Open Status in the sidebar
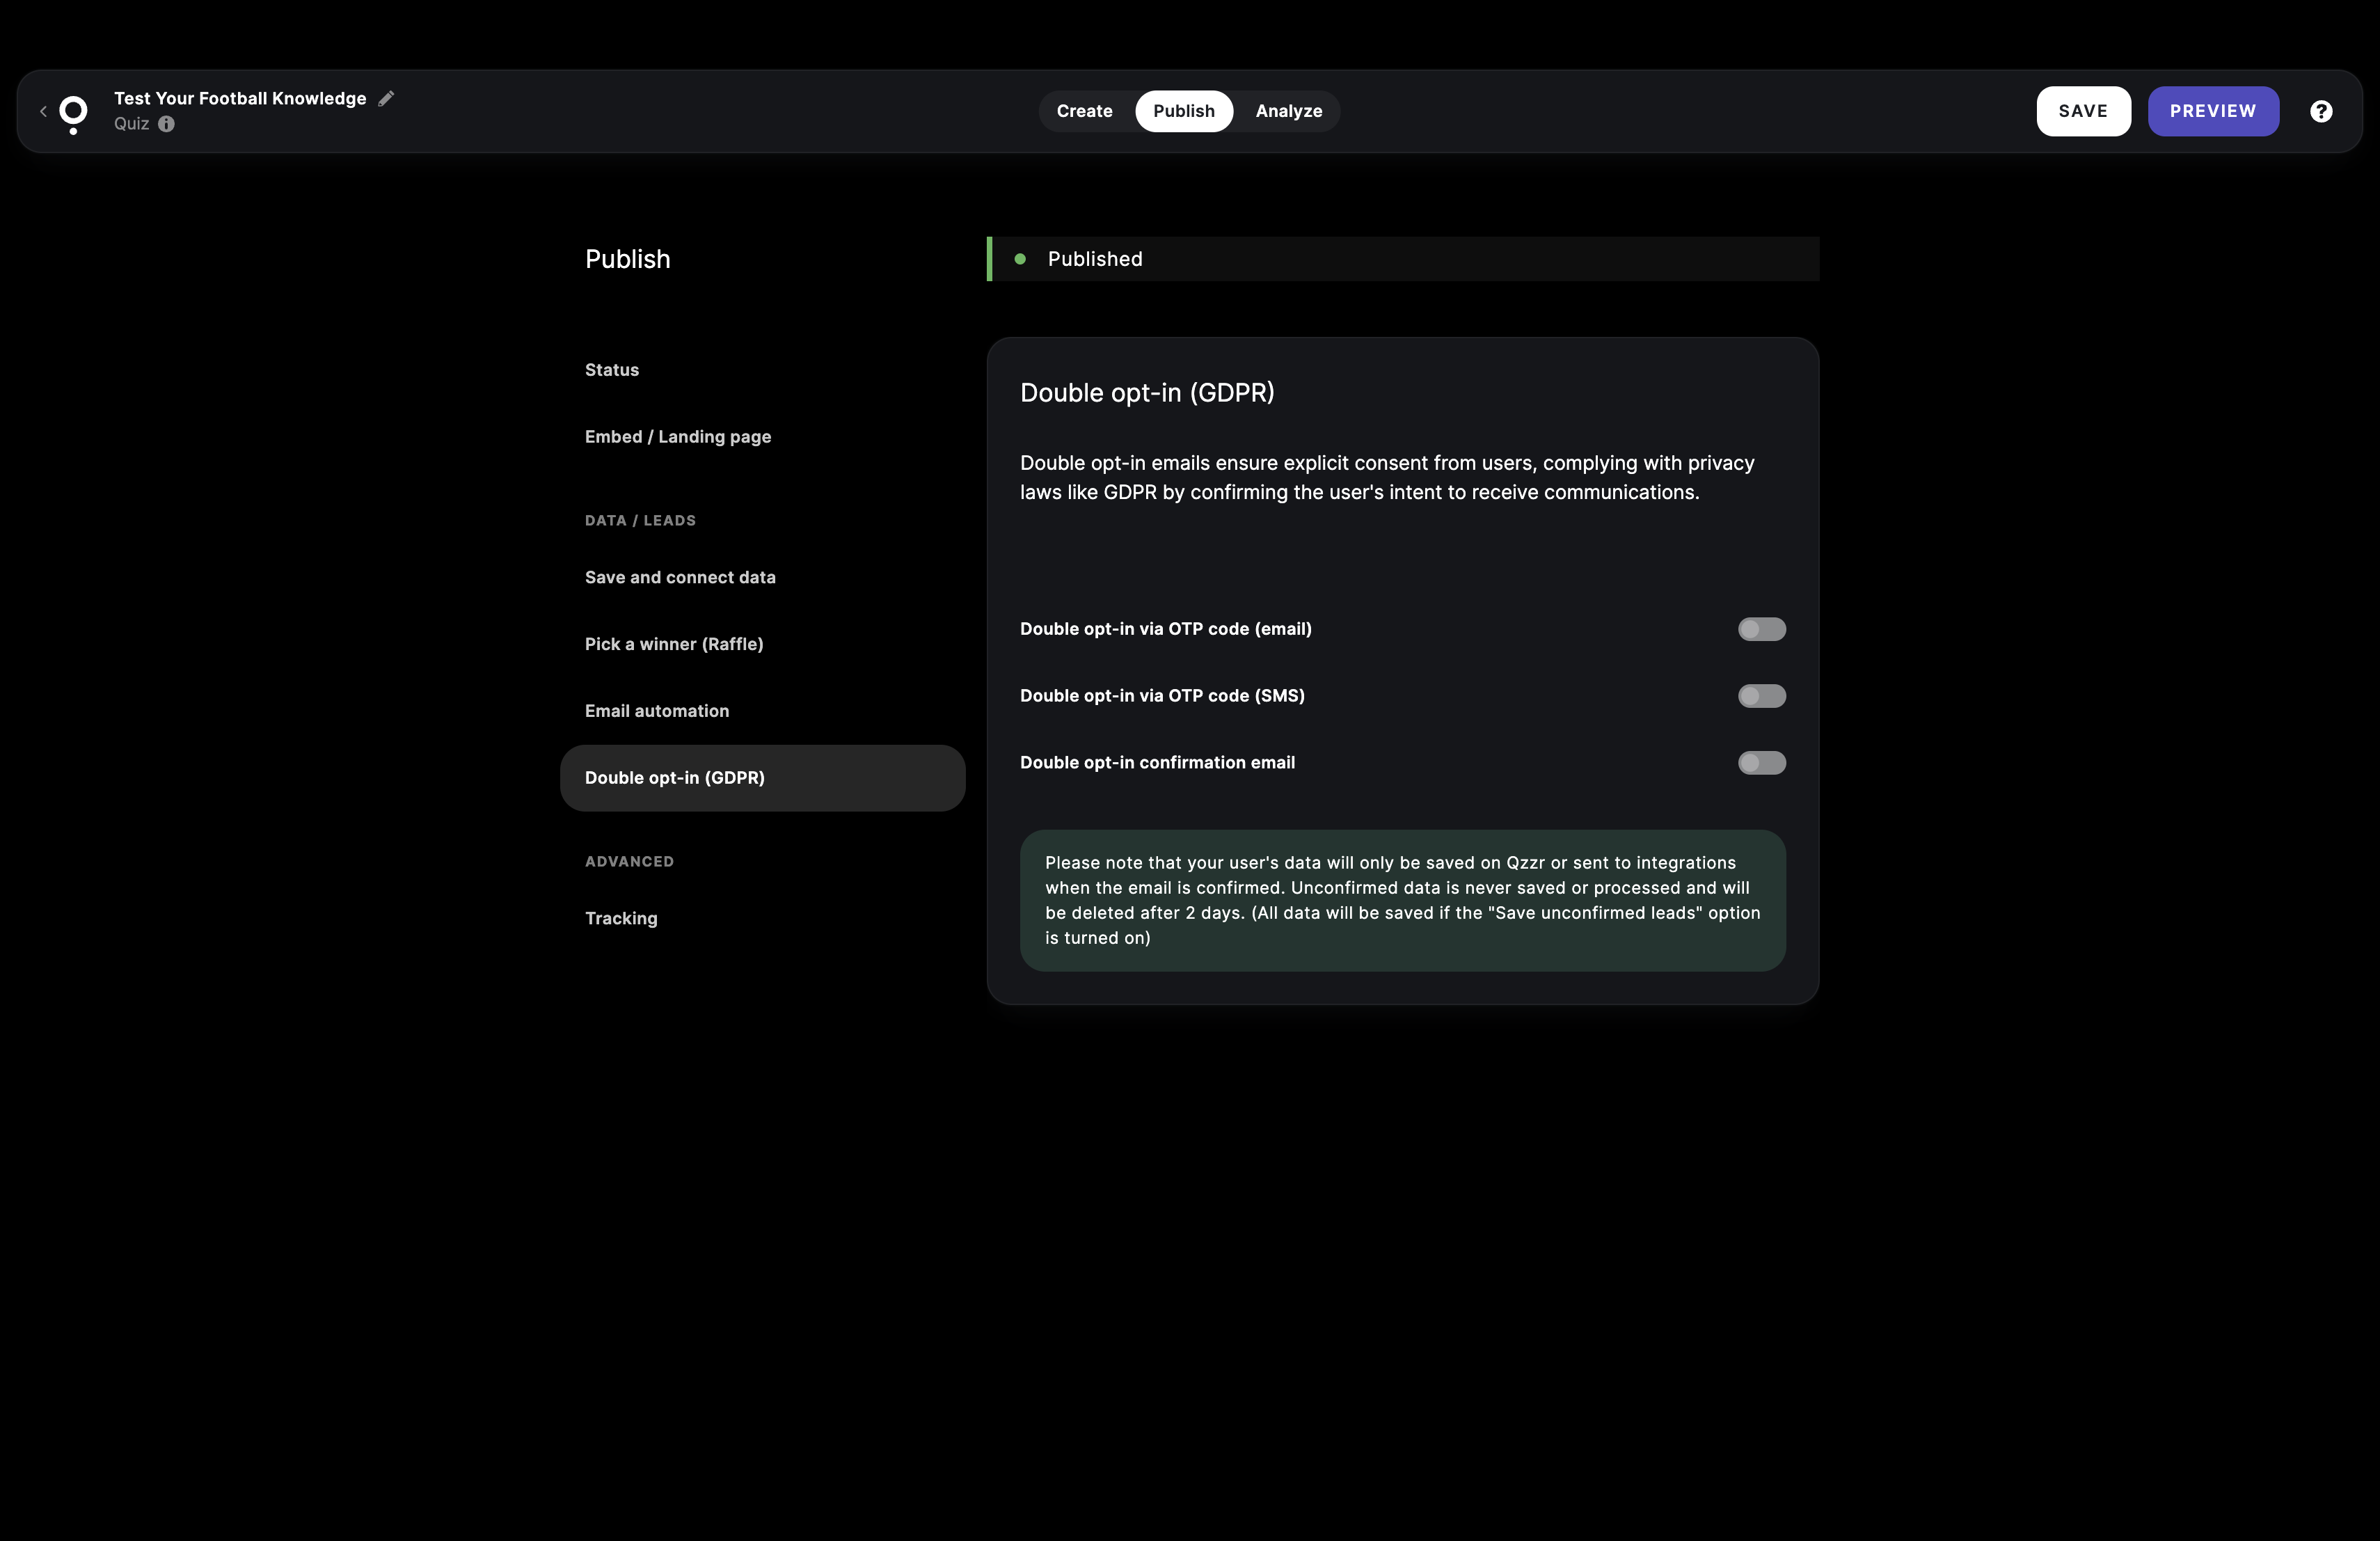Image resolution: width=2380 pixels, height=1541 pixels. [x=611, y=370]
